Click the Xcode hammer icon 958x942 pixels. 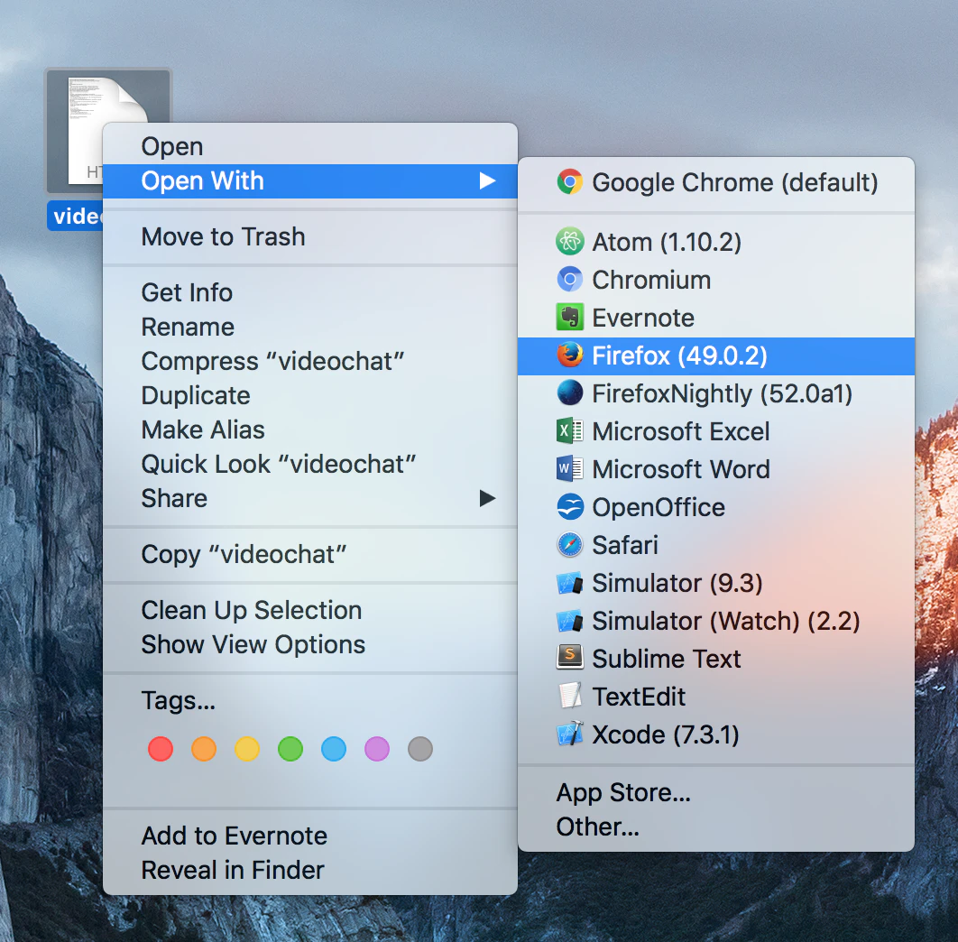point(569,734)
